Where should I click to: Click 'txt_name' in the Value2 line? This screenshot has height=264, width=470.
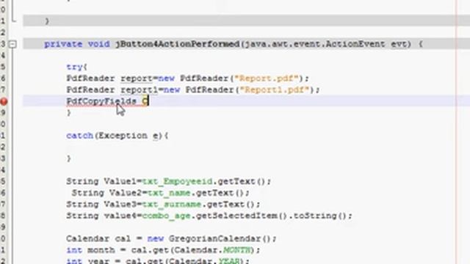point(169,193)
